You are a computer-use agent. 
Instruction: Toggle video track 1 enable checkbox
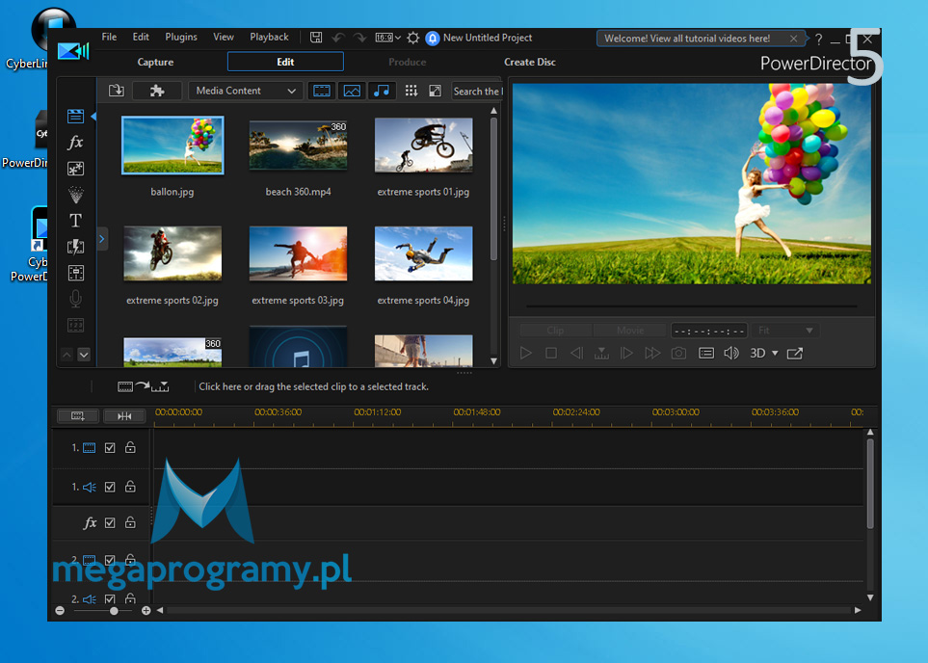110,447
